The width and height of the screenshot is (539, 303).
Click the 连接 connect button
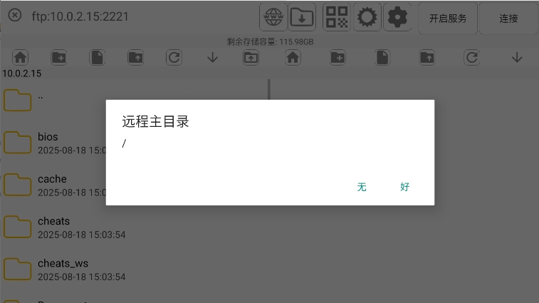(x=508, y=19)
